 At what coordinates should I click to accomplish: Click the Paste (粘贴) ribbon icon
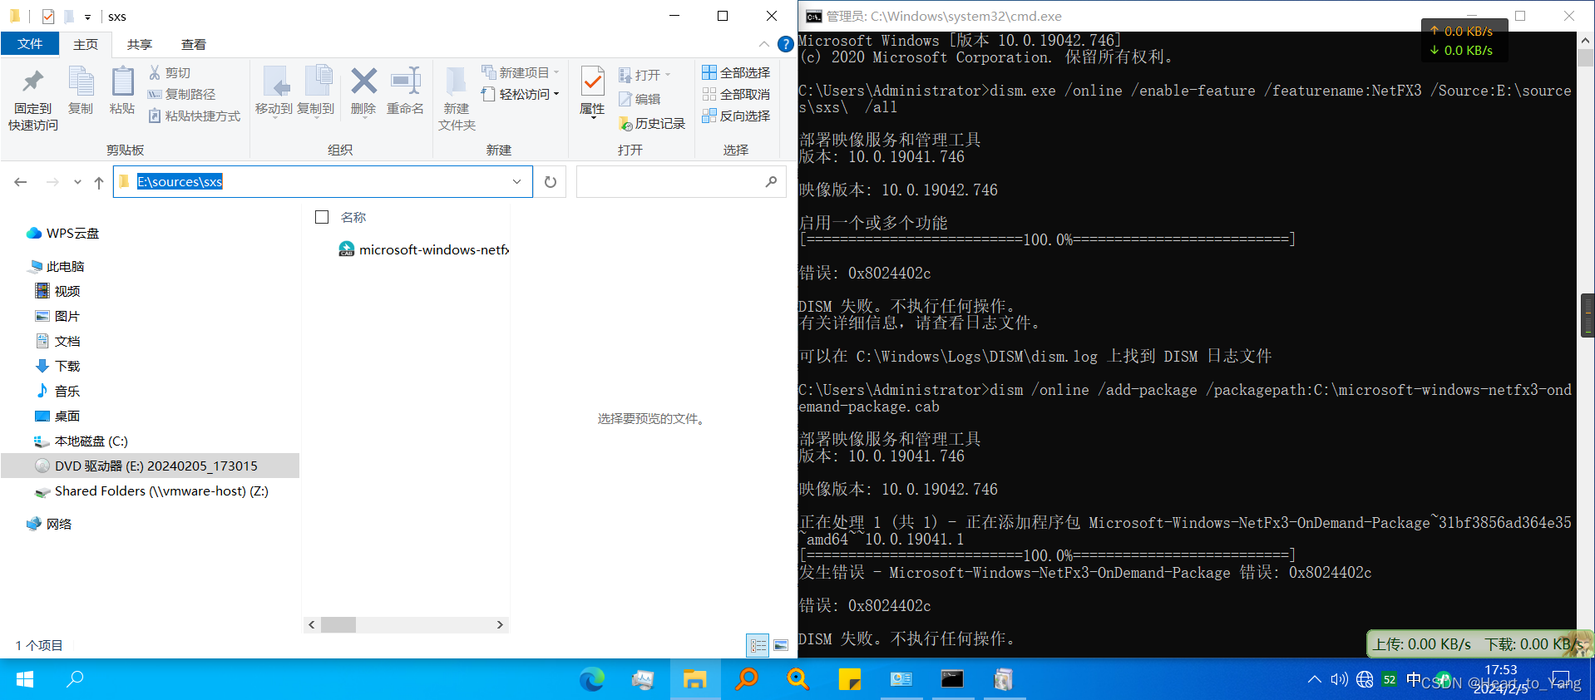point(122,91)
